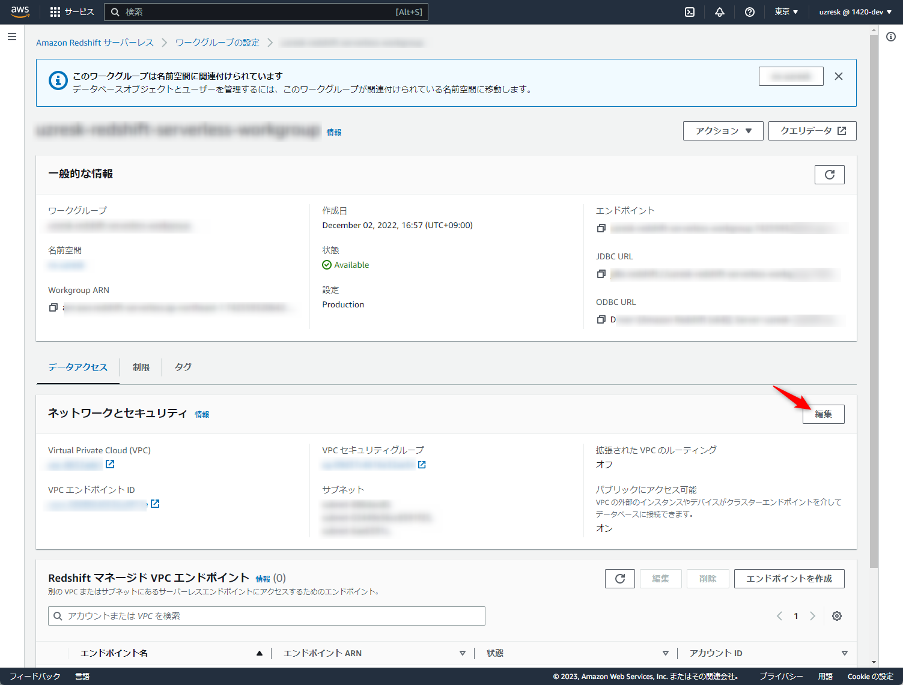Select page number 1 in pagination

coord(796,616)
